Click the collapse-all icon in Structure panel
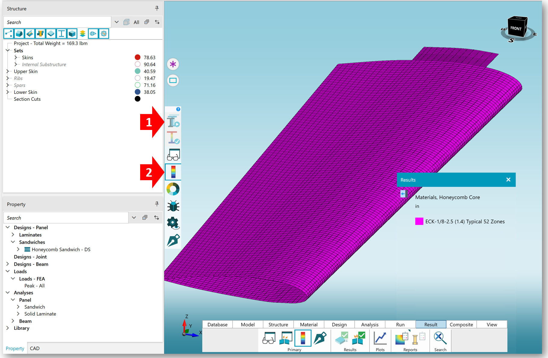 147,22
